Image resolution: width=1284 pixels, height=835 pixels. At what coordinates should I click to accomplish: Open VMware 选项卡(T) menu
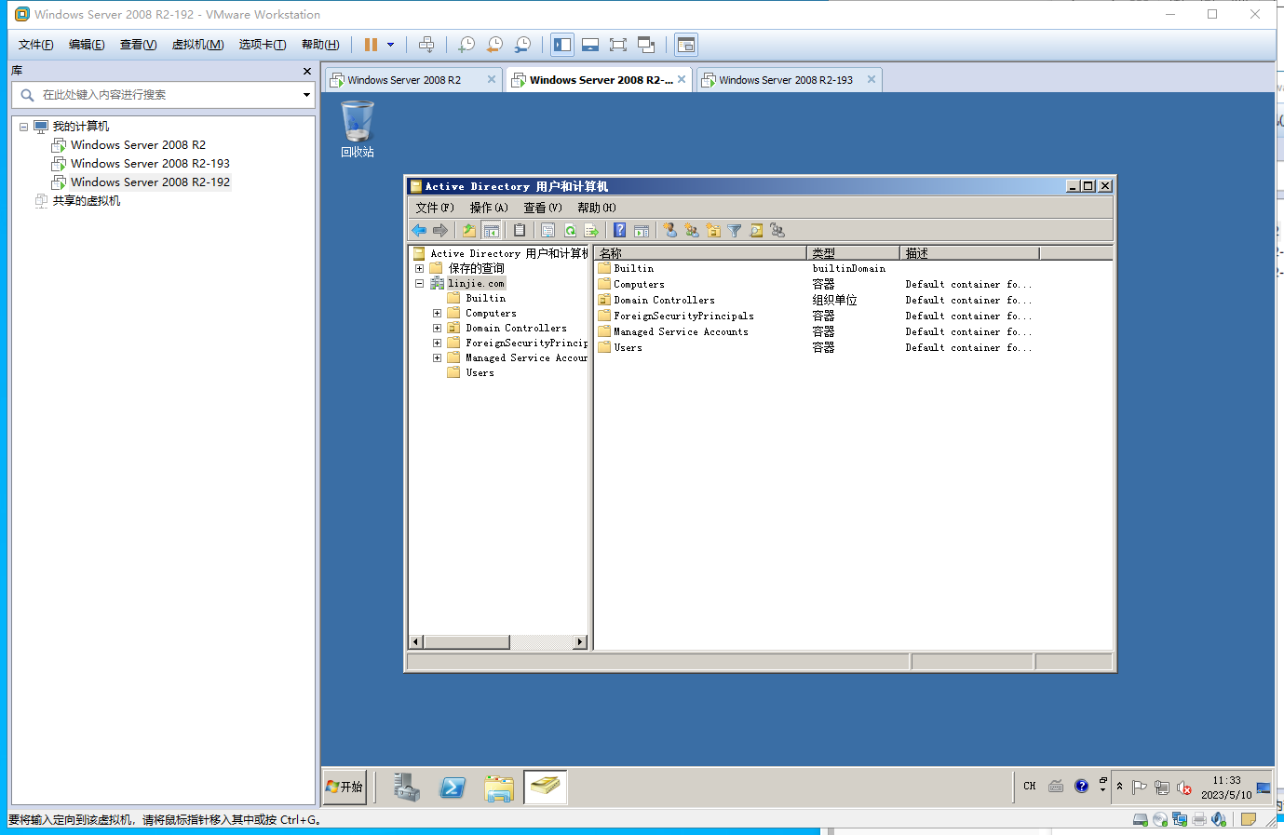[x=263, y=45]
